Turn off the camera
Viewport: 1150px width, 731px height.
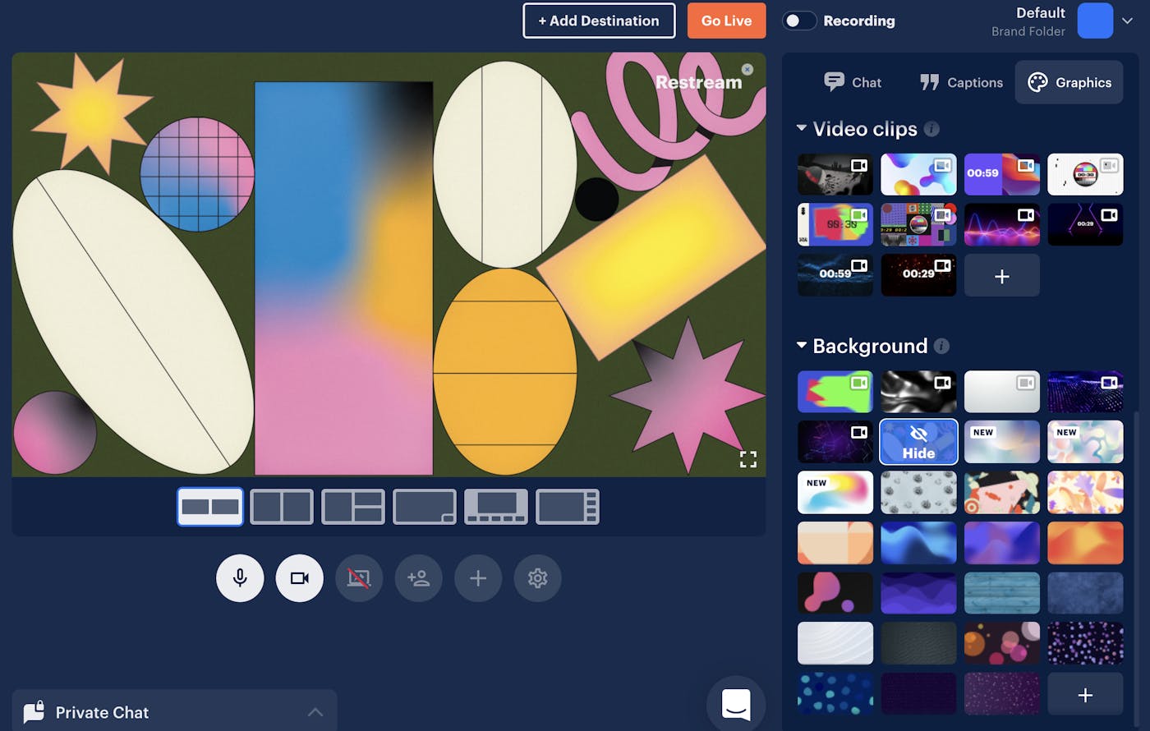300,578
